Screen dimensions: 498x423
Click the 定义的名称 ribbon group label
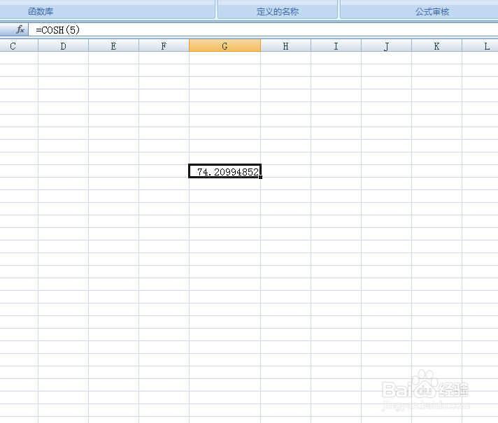point(278,12)
